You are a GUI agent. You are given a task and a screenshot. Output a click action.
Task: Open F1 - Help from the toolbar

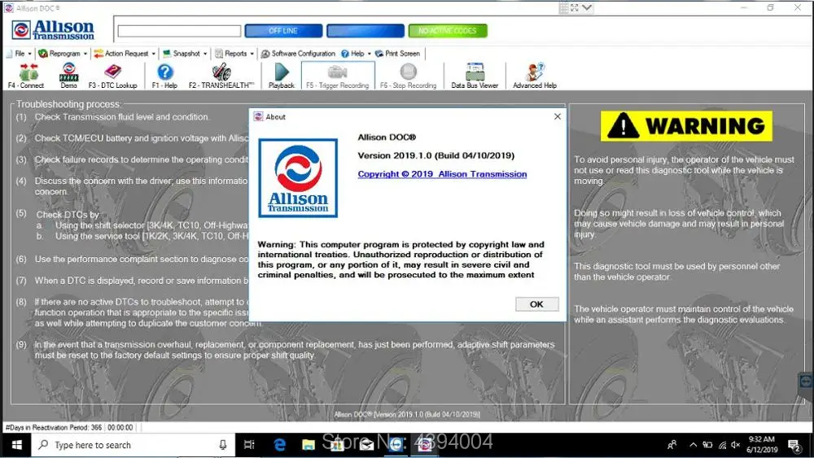(x=164, y=76)
